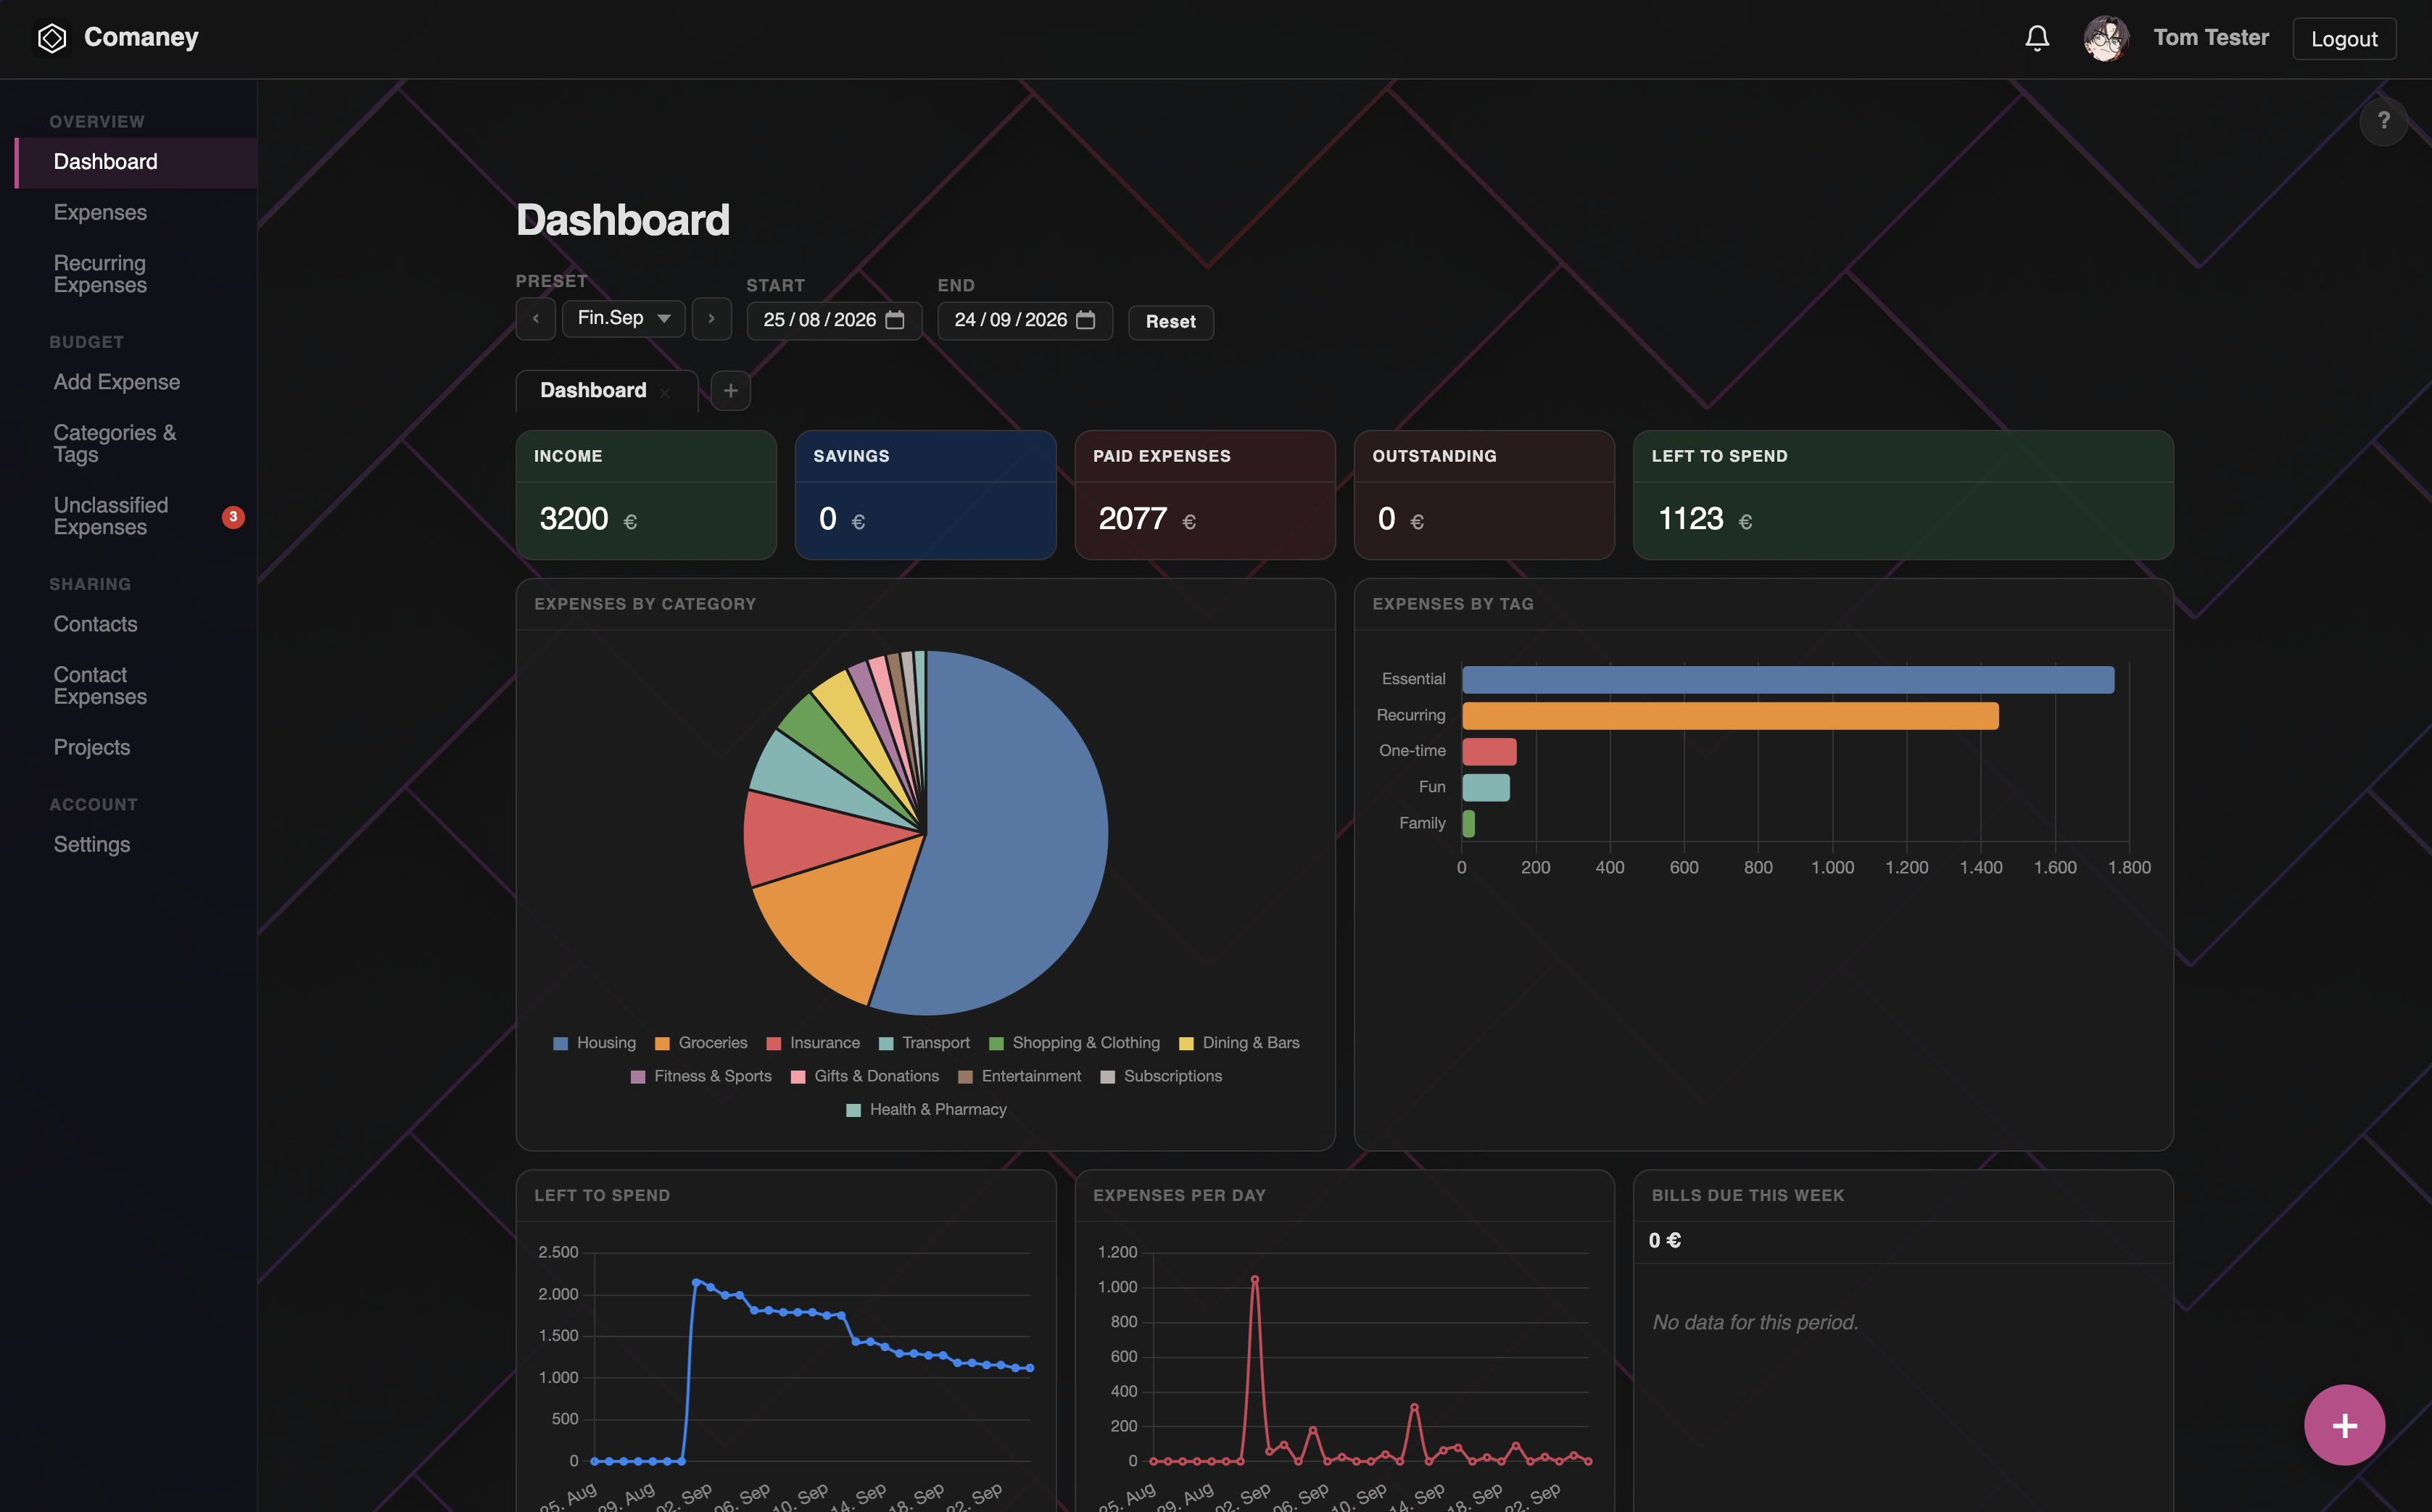Click the Reset button
This screenshot has width=2432, height=1512.
coord(1170,322)
